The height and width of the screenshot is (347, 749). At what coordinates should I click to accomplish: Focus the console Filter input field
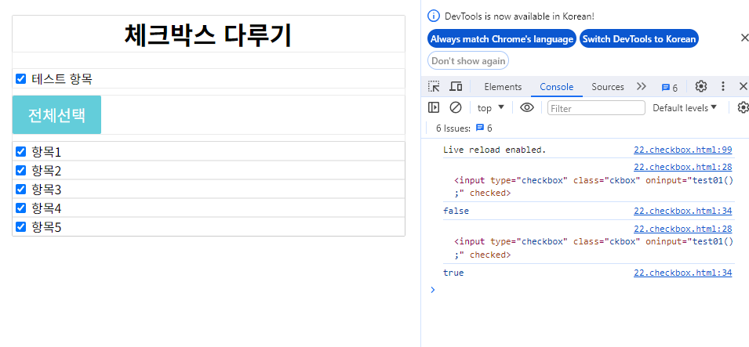tap(596, 108)
